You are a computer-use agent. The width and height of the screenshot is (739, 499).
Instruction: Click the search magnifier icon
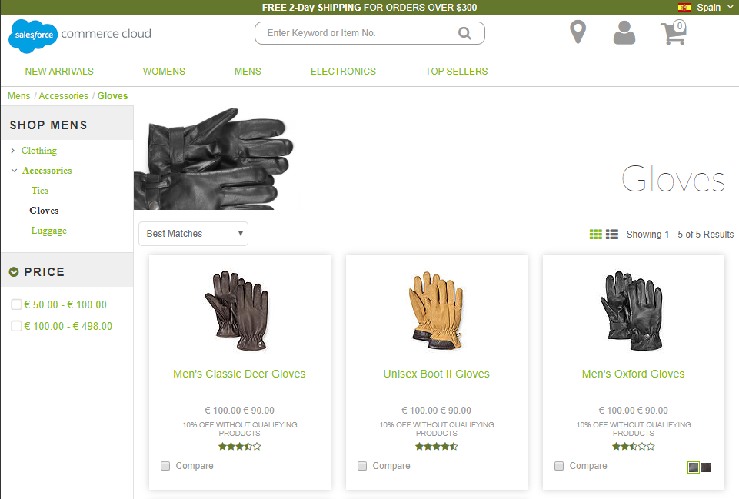464,33
